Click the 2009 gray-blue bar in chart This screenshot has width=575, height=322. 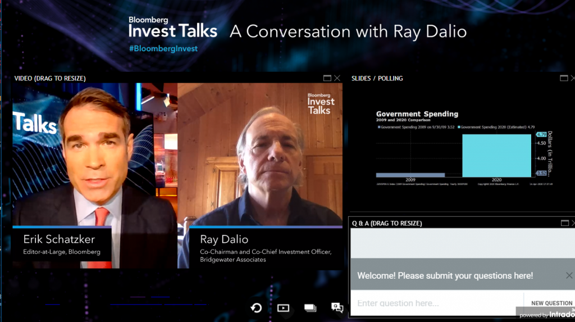(x=410, y=175)
